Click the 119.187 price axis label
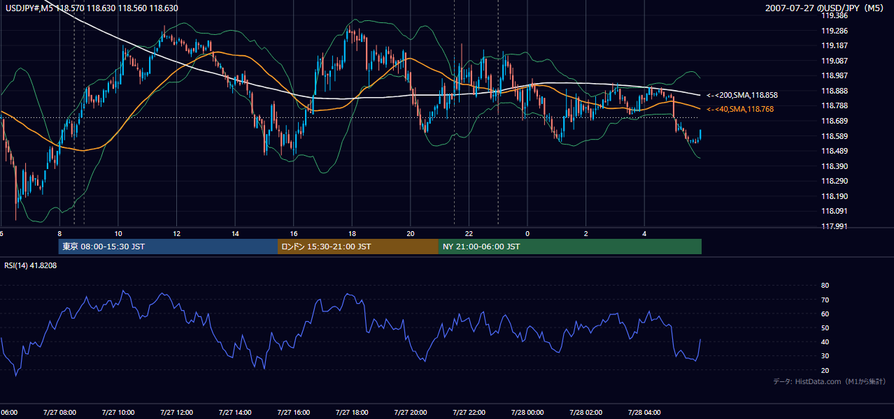 [835, 46]
